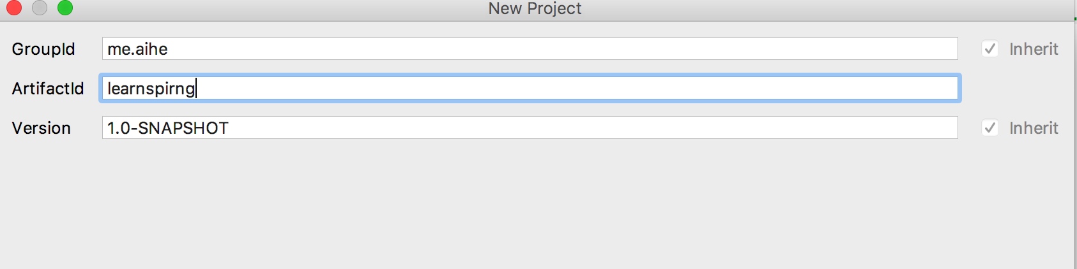Click the "New Project" window title text
Screen dimensions: 1077x269
tap(535, 9)
